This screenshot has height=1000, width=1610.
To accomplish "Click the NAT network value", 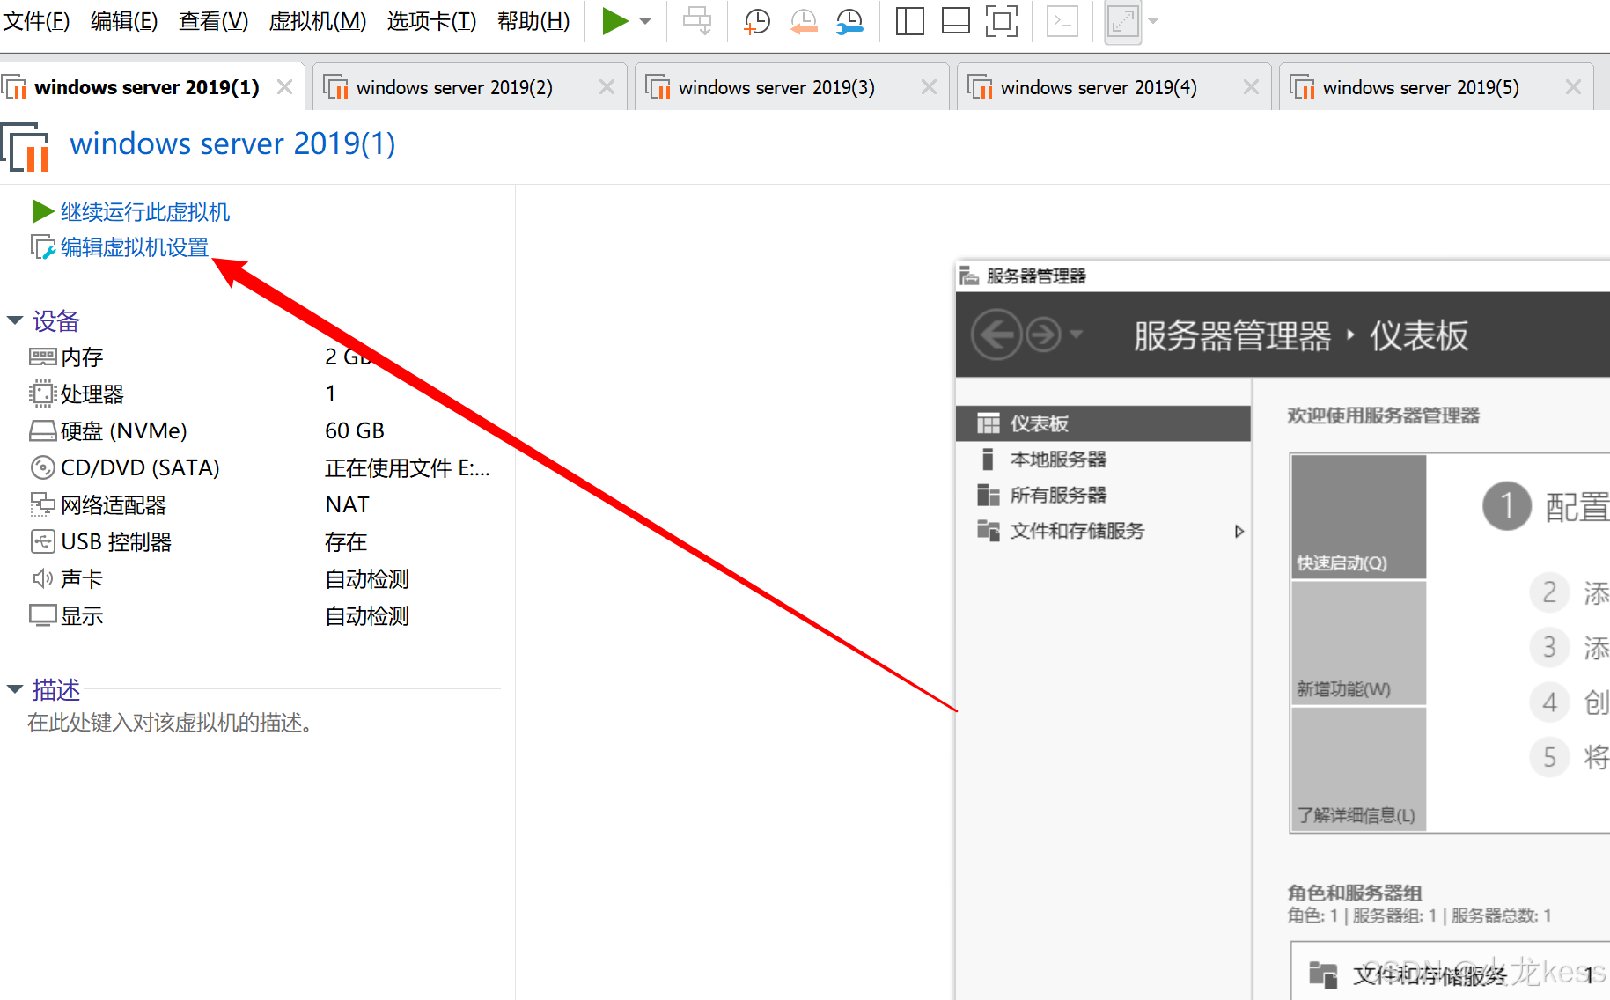I will [x=347, y=504].
